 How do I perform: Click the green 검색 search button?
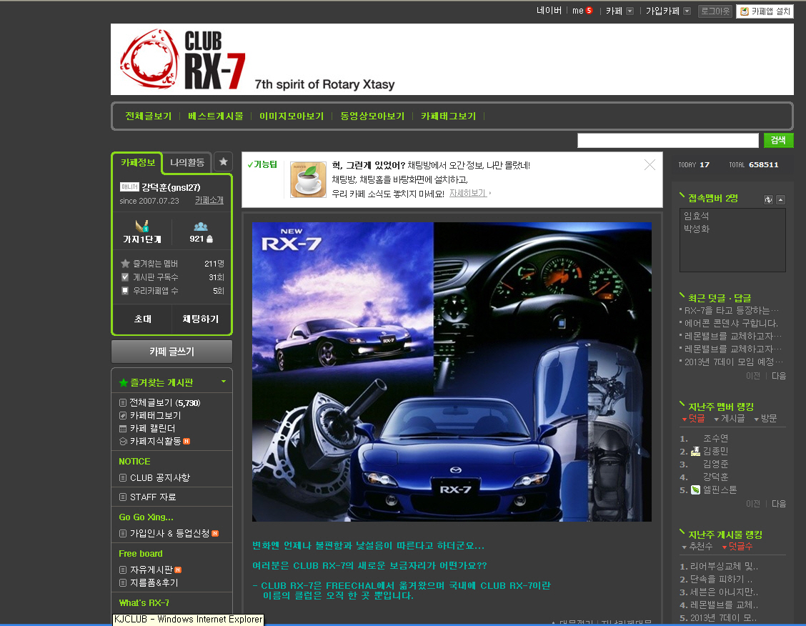778,140
